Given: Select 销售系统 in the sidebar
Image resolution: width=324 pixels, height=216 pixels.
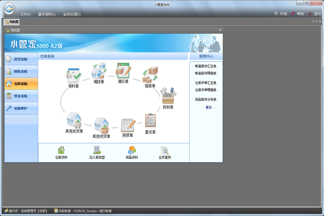Looking at the screenshot, I should click(21, 71).
